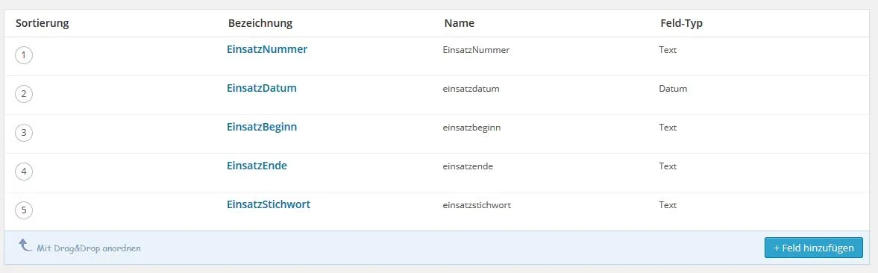
Task: Click the 'Feld-Typ' column header
Action: coord(682,24)
